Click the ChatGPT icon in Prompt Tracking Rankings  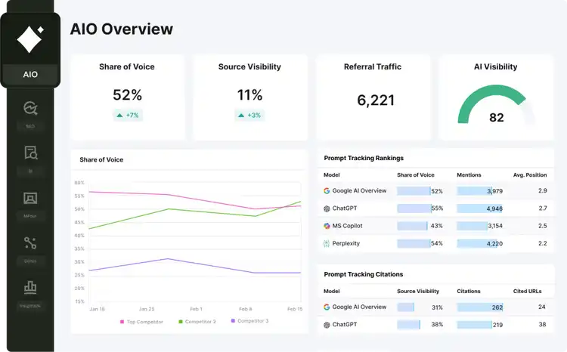(327, 208)
